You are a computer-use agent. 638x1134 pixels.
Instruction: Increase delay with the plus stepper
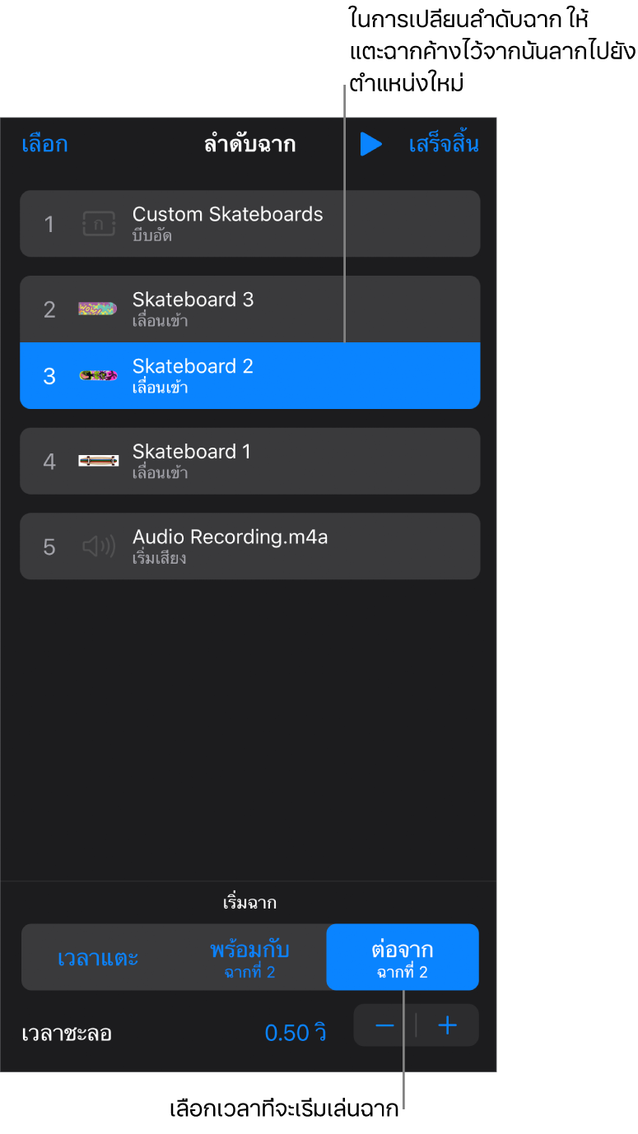coord(447,1025)
